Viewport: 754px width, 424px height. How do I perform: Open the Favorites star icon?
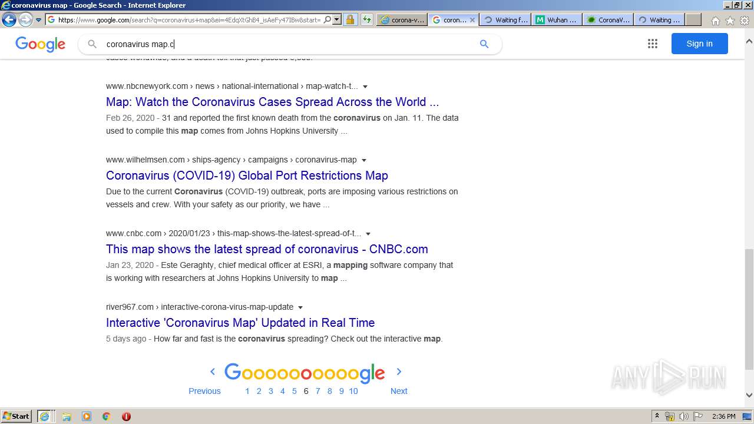pyautogui.click(x=730, y=21)
